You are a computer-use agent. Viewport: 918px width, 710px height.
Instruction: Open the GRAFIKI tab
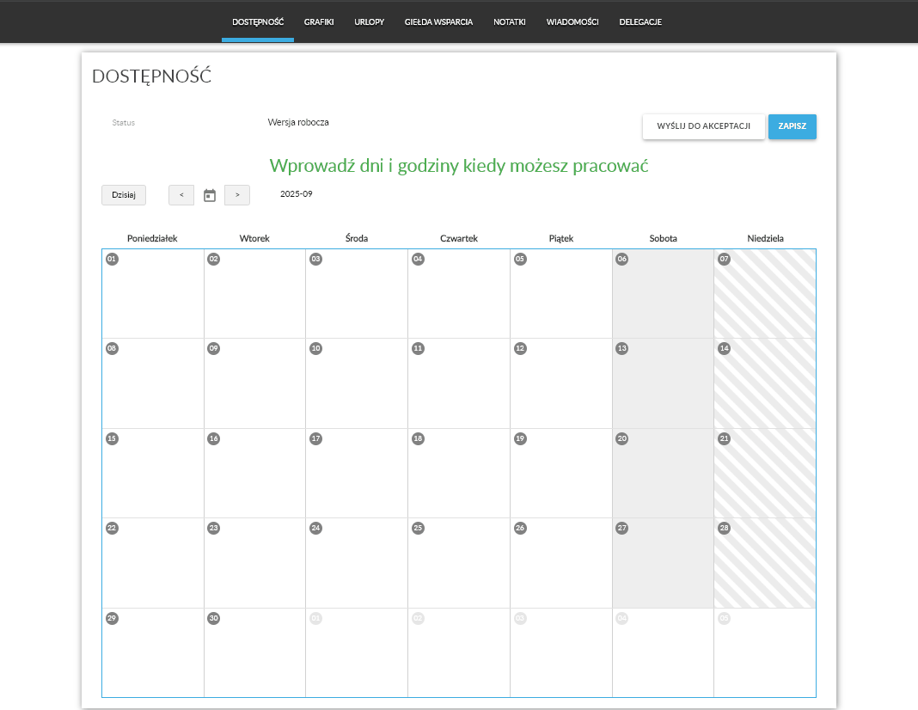[x=319, y=22]
